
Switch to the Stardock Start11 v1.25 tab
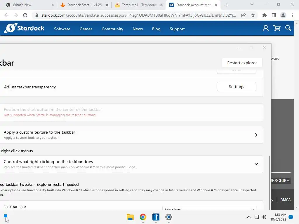click(84, 5)
